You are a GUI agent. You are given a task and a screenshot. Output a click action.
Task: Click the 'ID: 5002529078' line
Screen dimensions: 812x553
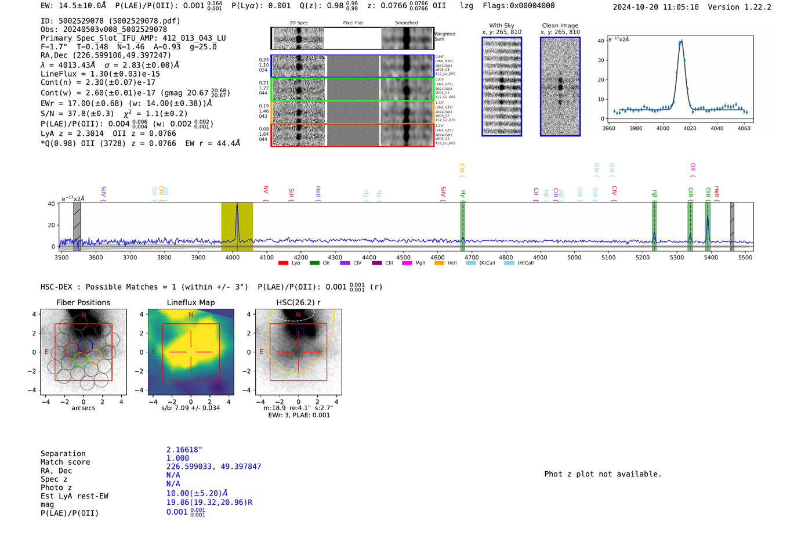click(110, 21)
